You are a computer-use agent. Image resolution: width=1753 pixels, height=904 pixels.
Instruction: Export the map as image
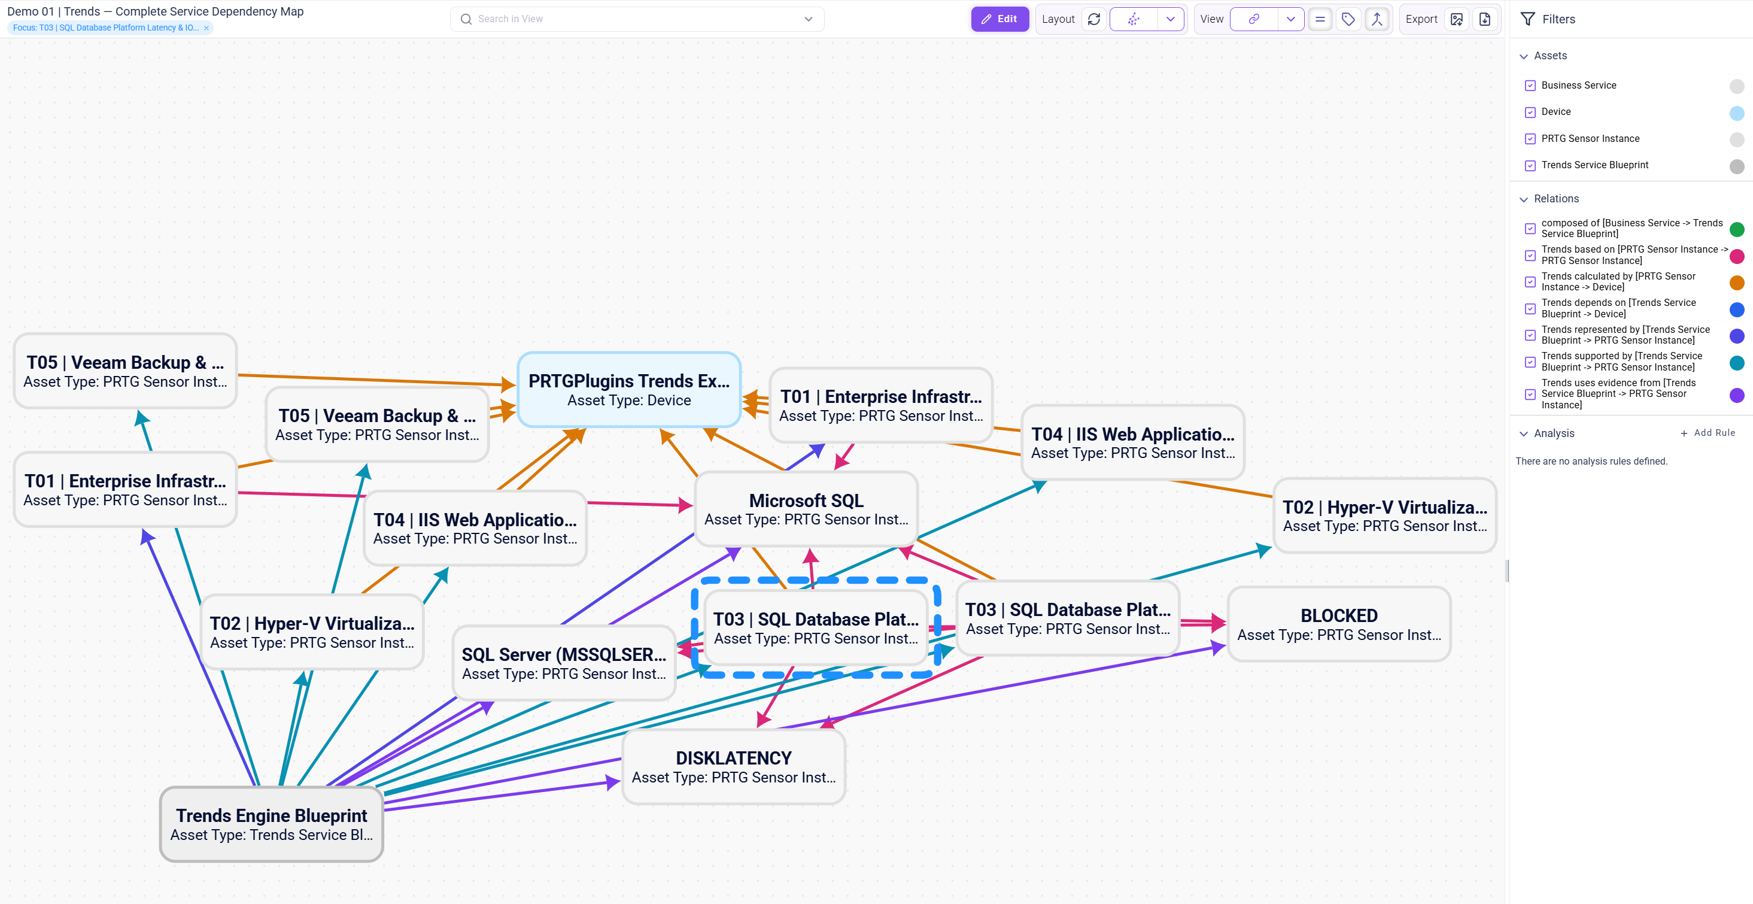pos(1456,19)
